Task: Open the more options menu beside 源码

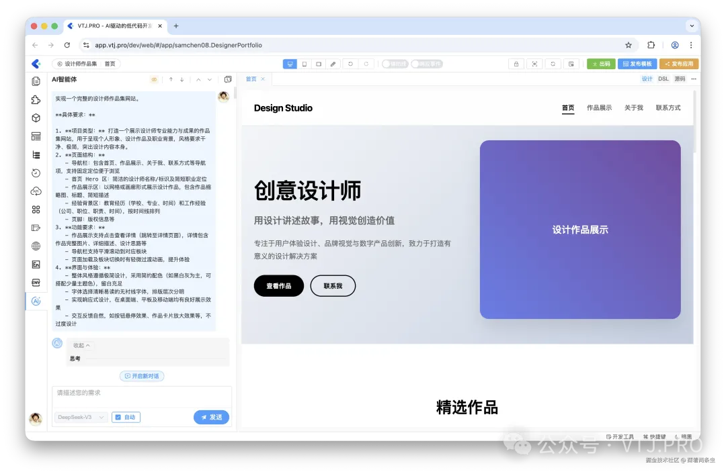Action: (694, 79)
